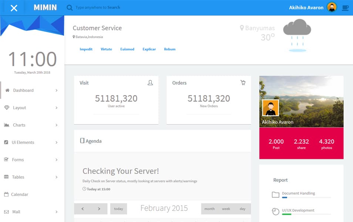
Task: Select the Charts sidebar icon
Action: (7, 125)
